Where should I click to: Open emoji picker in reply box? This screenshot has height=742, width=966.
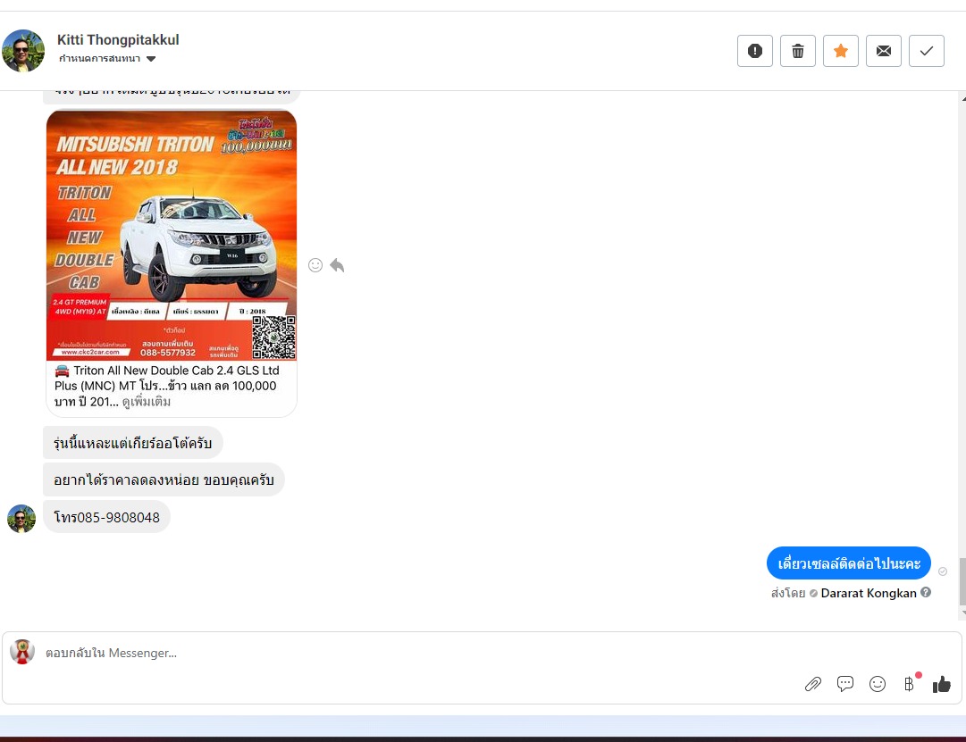[x=878, y=684]
